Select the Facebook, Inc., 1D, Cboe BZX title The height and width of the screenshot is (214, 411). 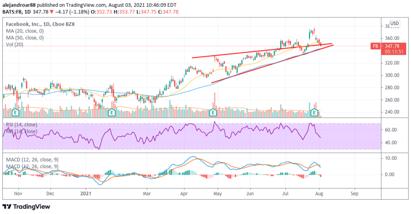point(40,24)
